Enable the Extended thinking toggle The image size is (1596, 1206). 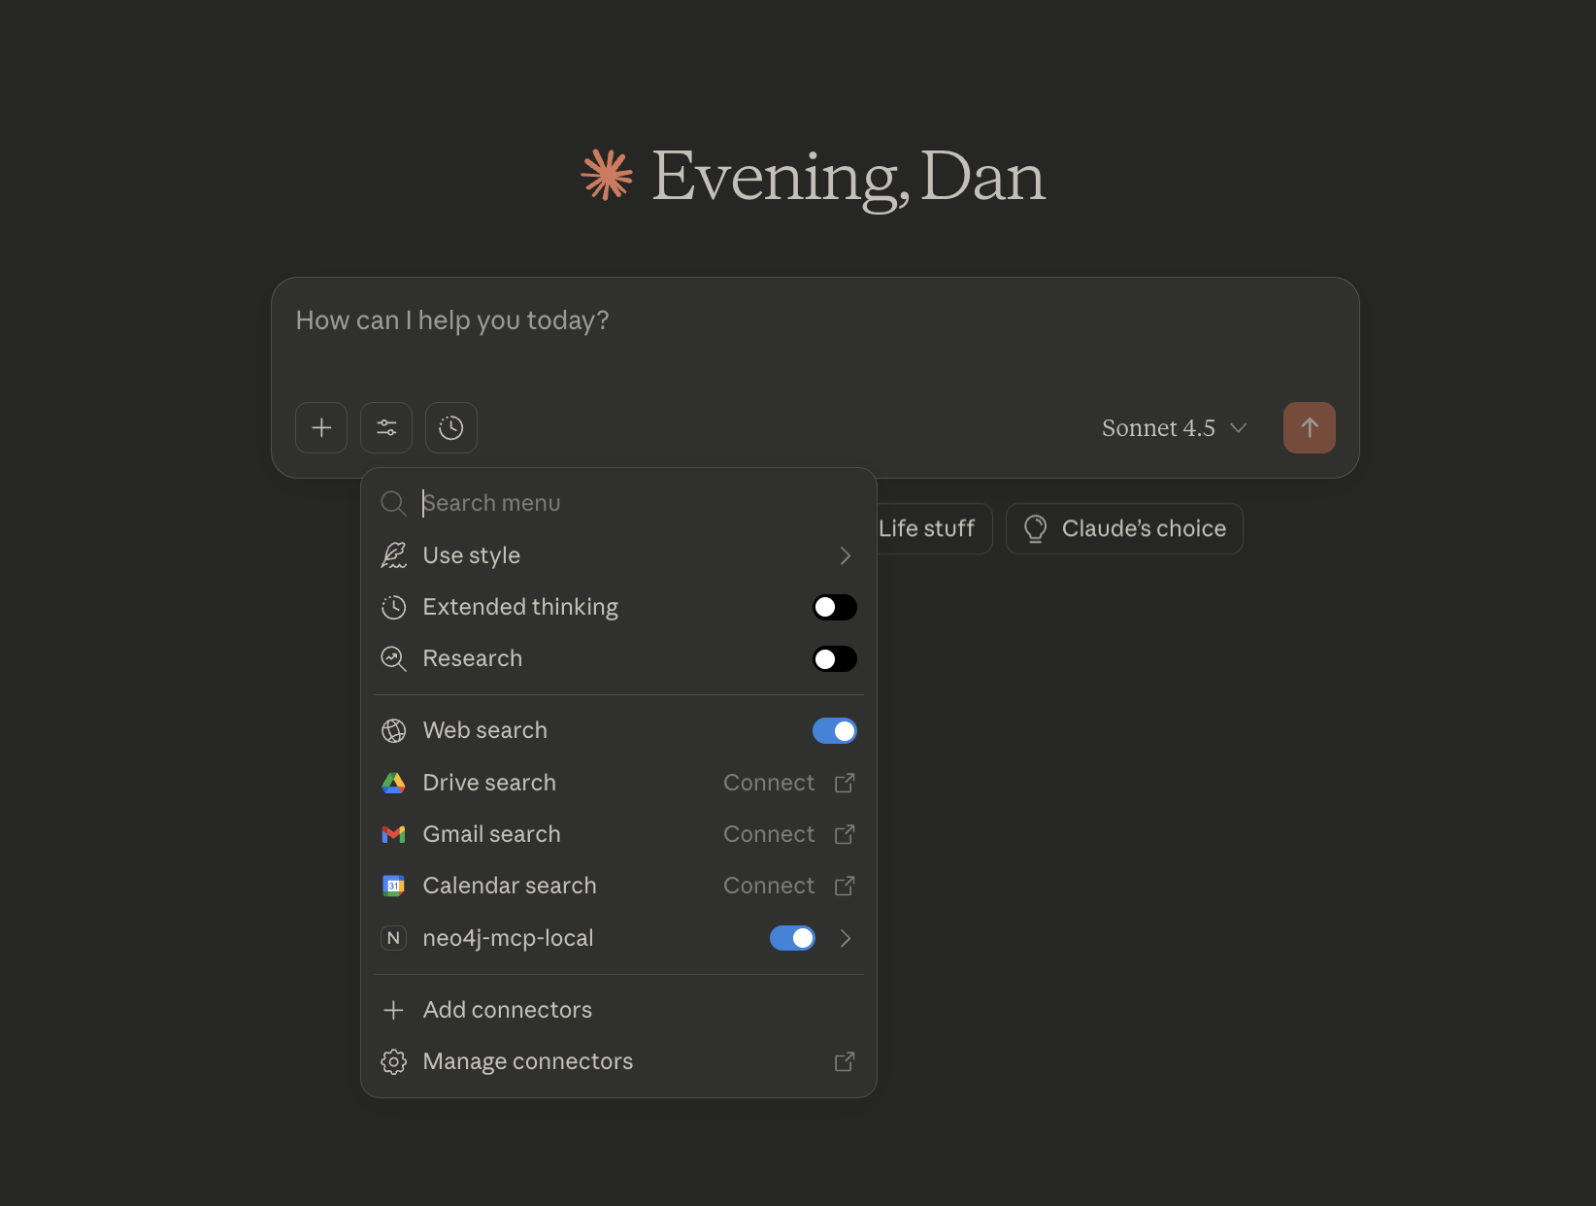pos(834,607)
